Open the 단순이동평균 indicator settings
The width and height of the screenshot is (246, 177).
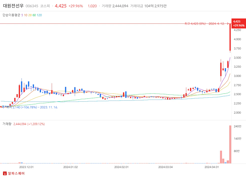point(12,15)
